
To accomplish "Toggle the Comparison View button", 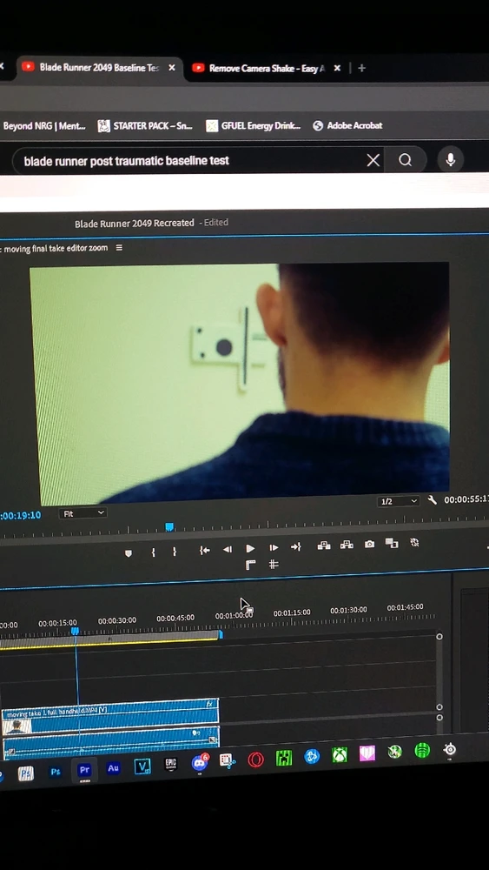I will coord(392,543).
